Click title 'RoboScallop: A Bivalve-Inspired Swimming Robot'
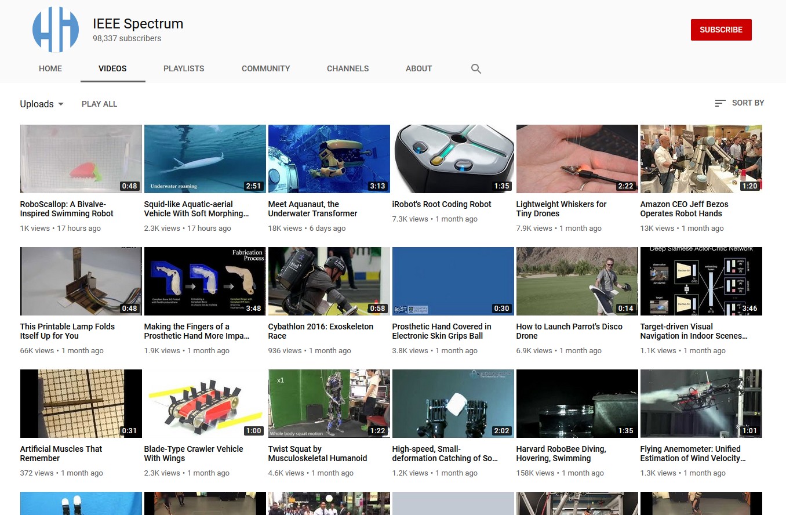Image resolution: width=786 pixels, height=515 pixels. pyautogui.click(x=67, y=209)
